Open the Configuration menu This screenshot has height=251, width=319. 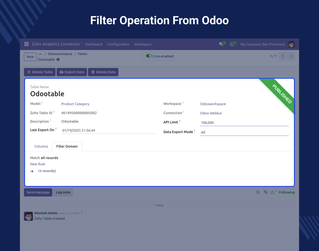click(x=118, y=44)
